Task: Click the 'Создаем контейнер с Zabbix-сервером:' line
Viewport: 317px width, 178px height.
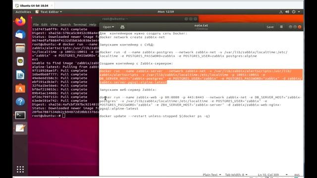Action: (136, 64)
